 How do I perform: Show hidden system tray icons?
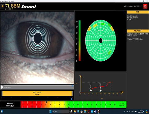(125, 112)
